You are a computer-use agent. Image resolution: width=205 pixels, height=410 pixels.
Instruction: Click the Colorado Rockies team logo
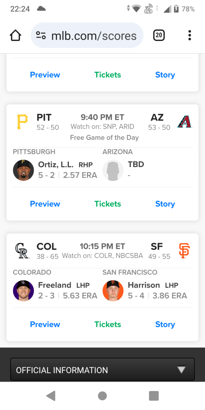[22, 251]
